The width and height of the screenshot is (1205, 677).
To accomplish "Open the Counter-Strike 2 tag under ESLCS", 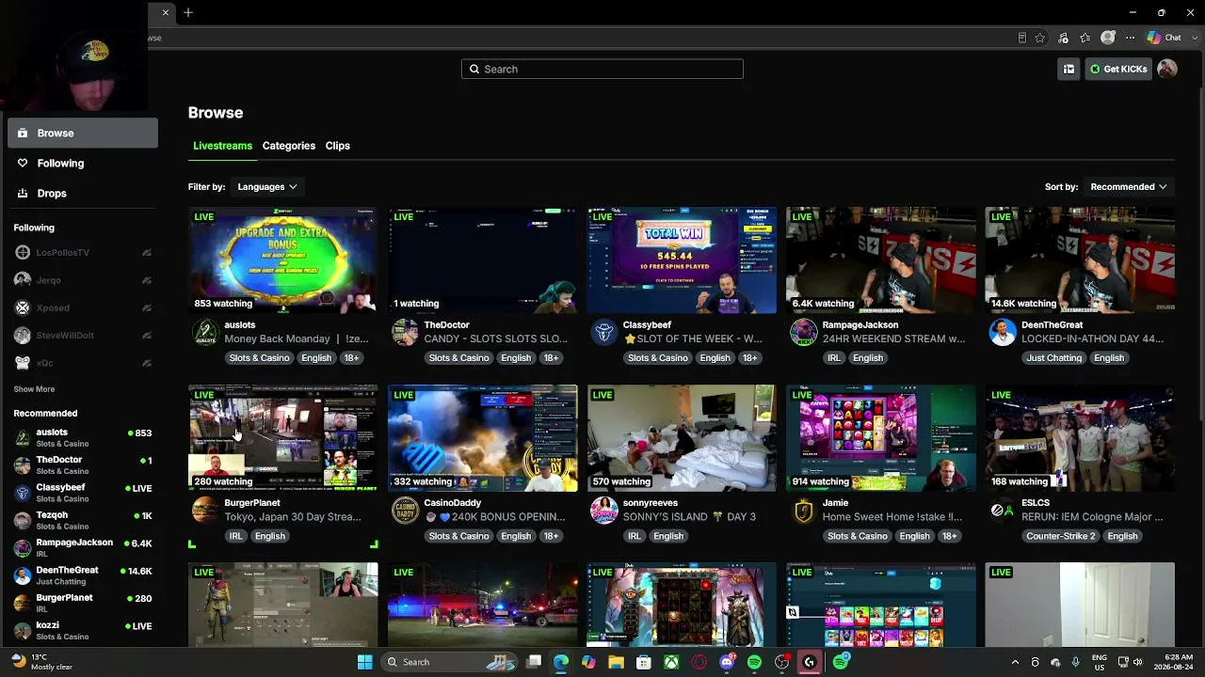I will point(1060,536).
